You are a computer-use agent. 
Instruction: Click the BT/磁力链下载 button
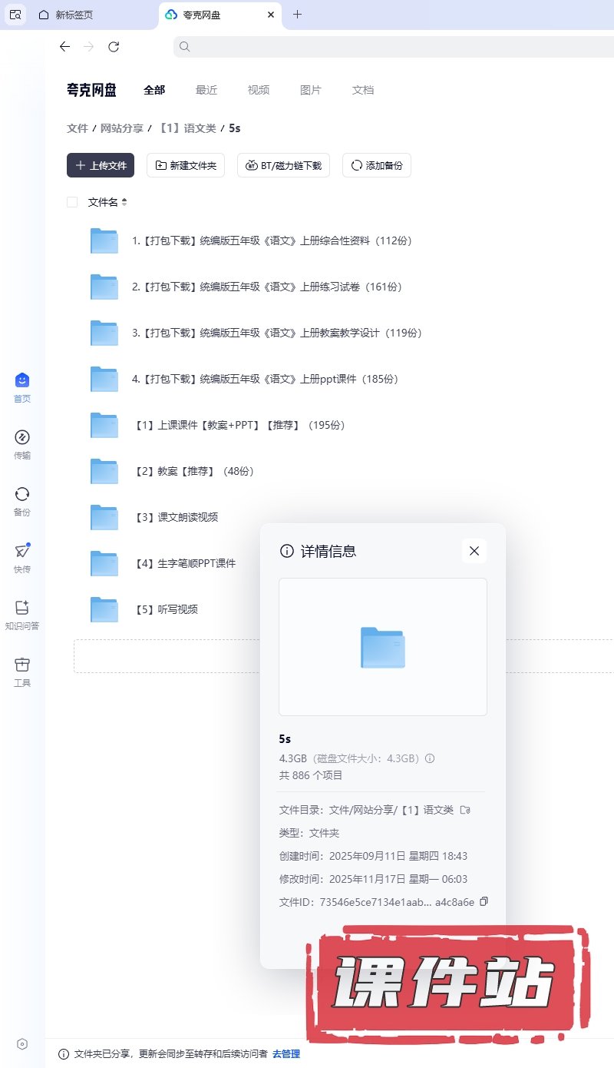tap(283, 165)
